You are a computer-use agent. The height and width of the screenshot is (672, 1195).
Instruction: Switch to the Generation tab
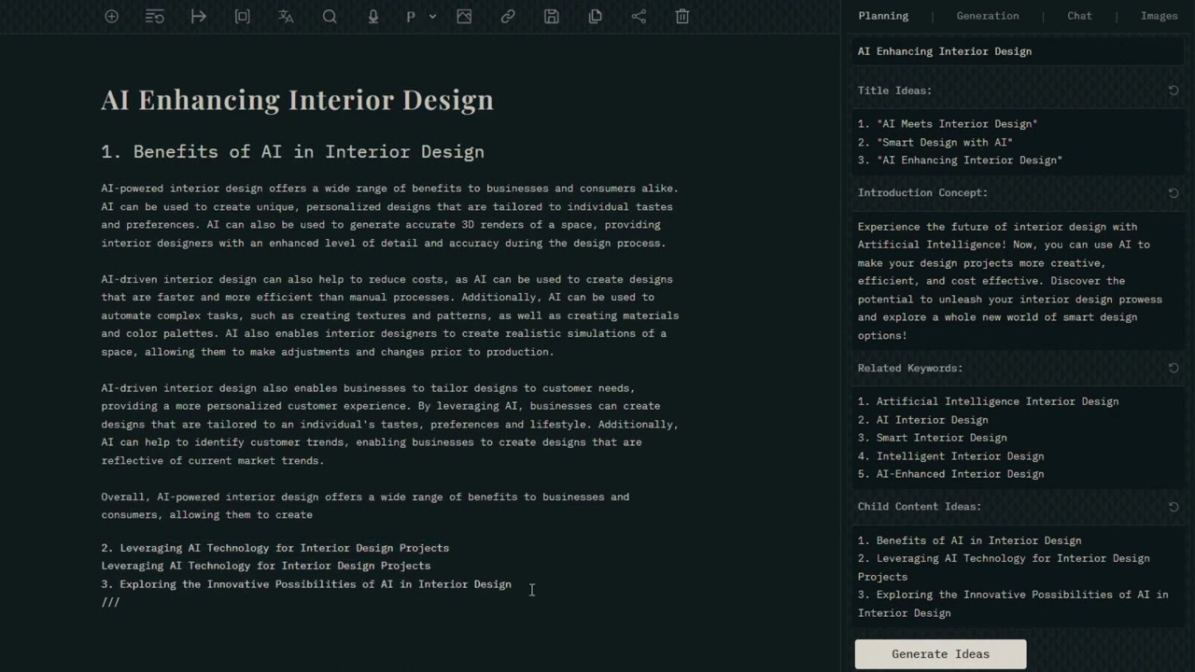pyautogui.click(x=988, y=16)
